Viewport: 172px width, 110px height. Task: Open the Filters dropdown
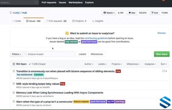[16, 54]
